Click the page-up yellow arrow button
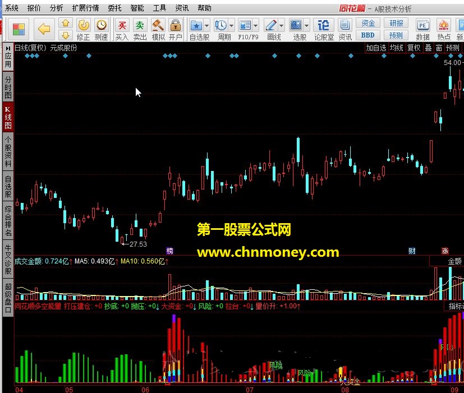Viewport: 464px width, 393px height. coord(66,23)
